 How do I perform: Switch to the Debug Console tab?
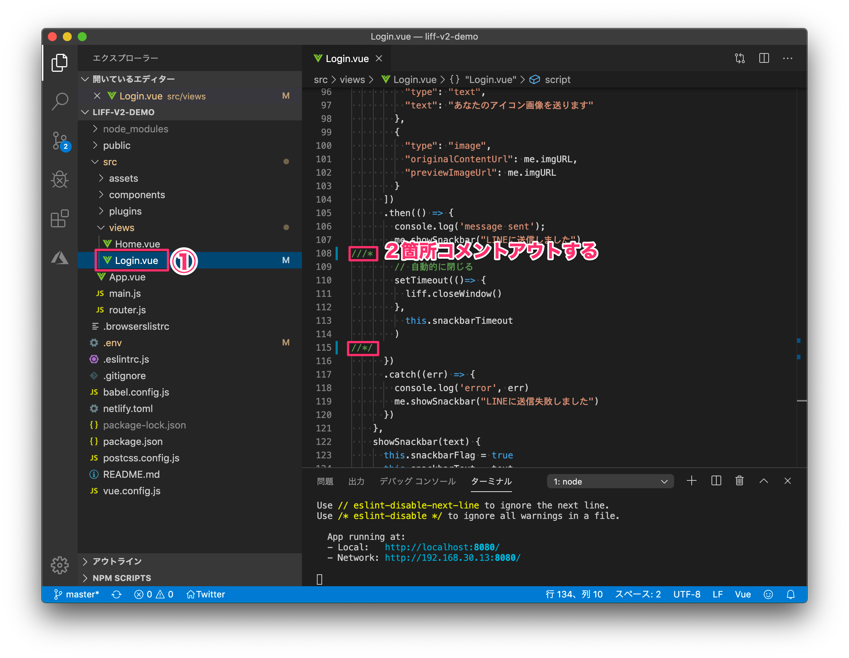pyautogui.click(x=417, y=481)
